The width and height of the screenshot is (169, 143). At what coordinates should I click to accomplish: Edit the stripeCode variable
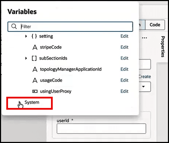(x=124, y=47)
